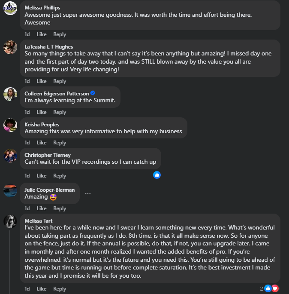Click verified badge next to Colleen's name
The width and height of the screenshot is (289, 294).
pyautogui.click(x=93, y=93)
